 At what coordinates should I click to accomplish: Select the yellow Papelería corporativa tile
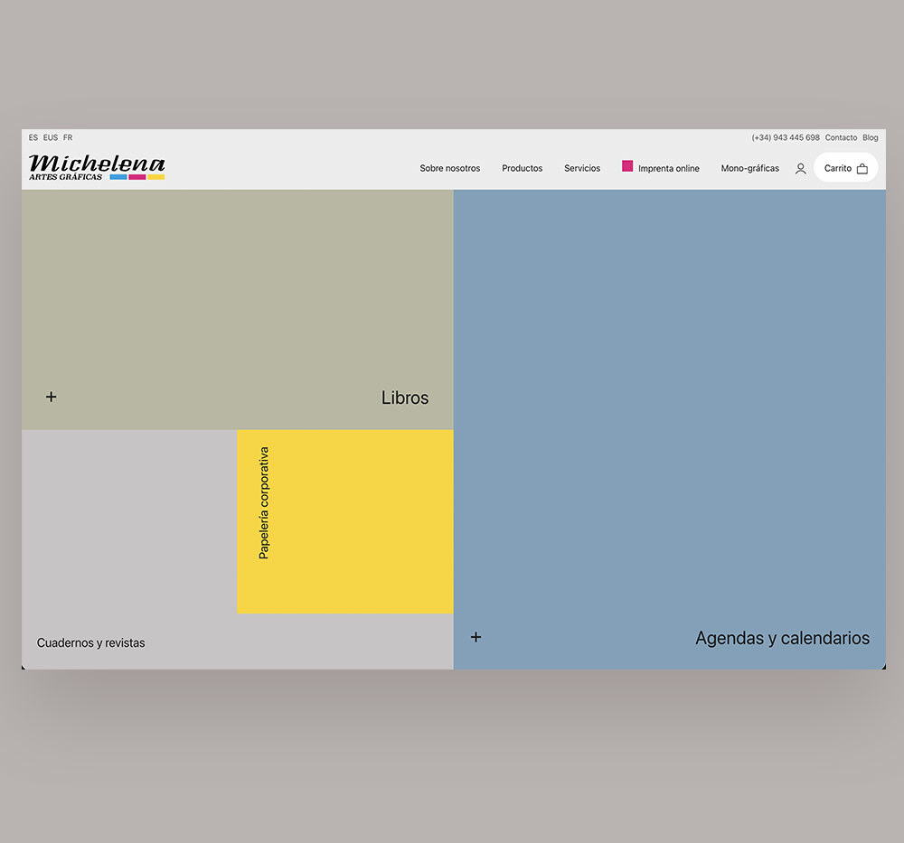tap(345, 521)
